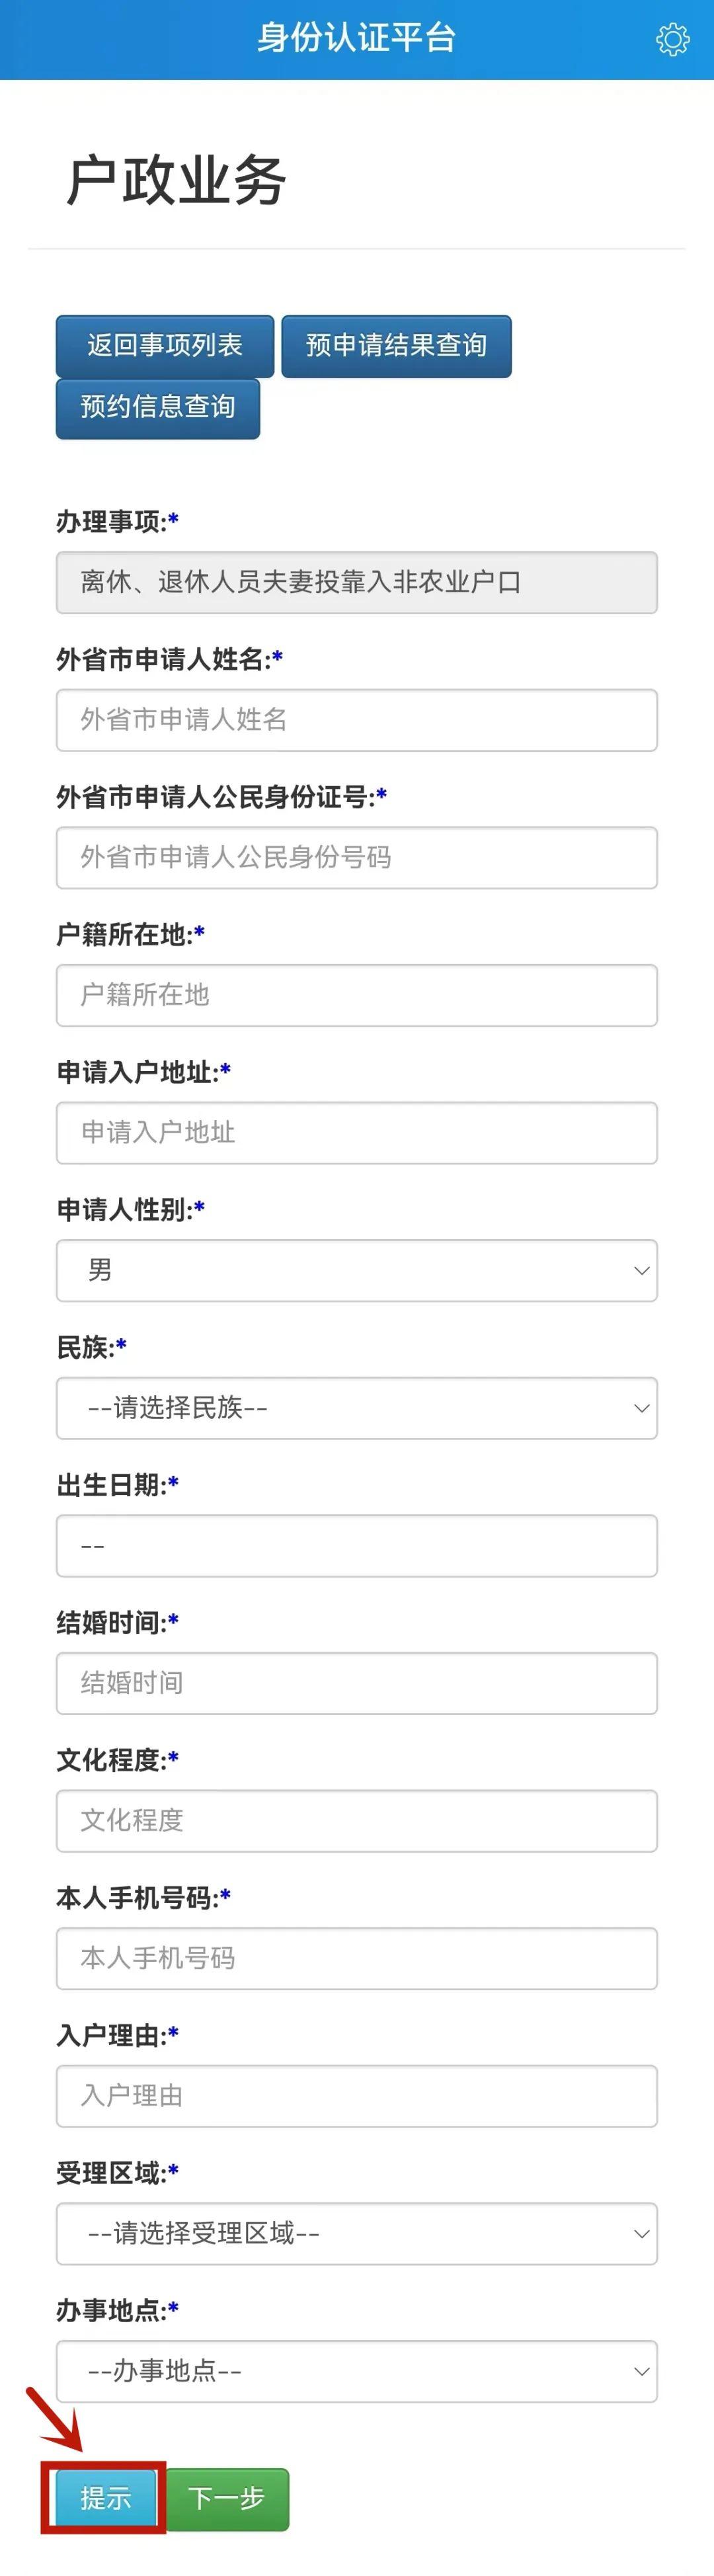
Task: Open the settings gear in the header
Action: pyautogui.click(x=673, y=39)
